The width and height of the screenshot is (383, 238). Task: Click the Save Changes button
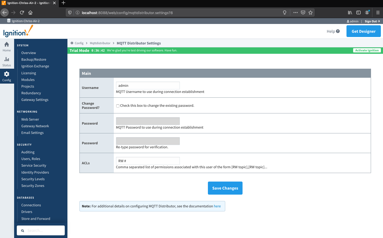coord(225,188)
